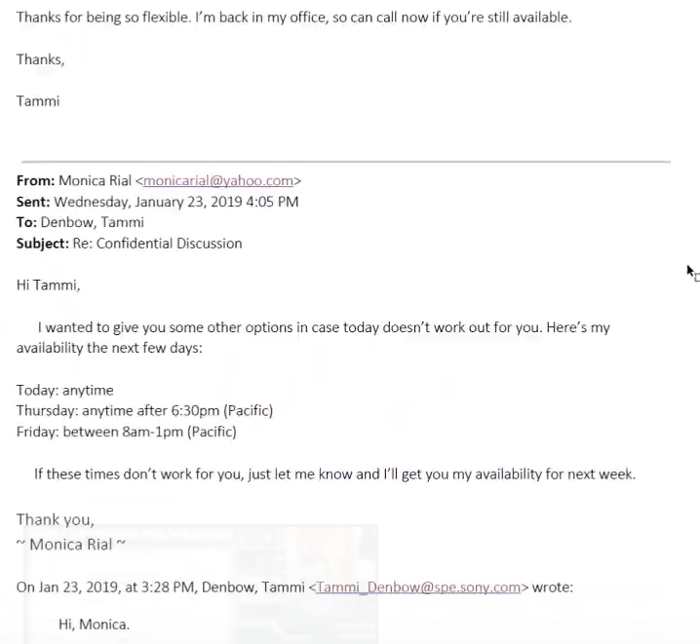Screen dimensions: 700x644
Task: Open the Tammi_Denbow@spe.sony.com email link
Action: [418, 587]
